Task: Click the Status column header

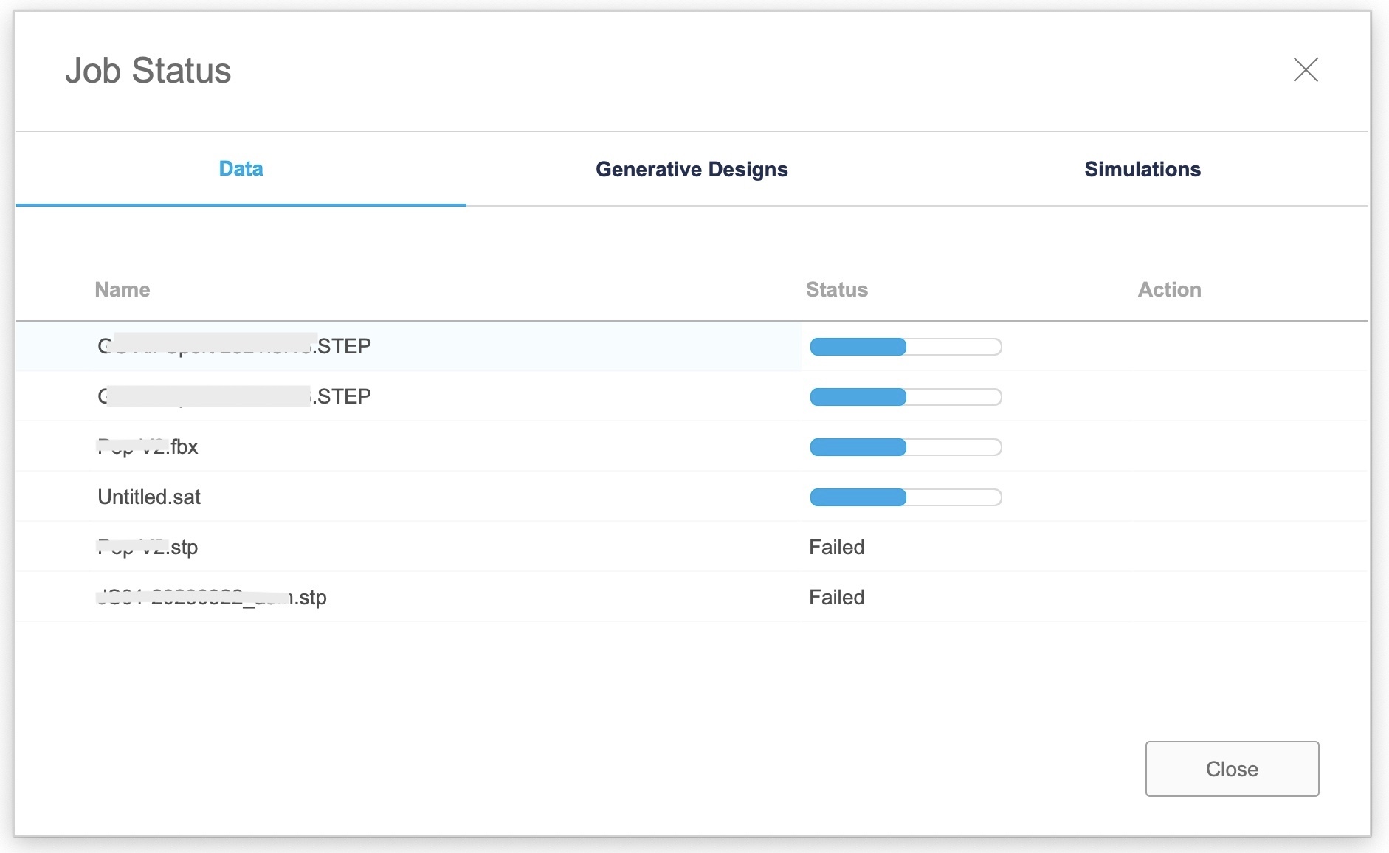Action: coord(837,289)
